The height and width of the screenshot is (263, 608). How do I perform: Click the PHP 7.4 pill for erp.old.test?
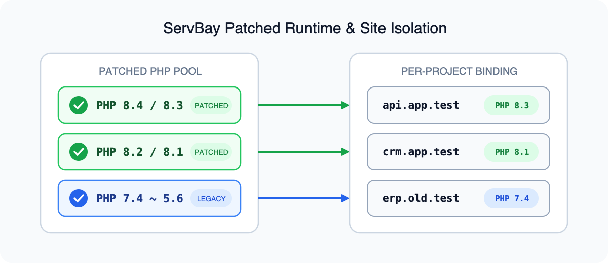pos(511,198)
